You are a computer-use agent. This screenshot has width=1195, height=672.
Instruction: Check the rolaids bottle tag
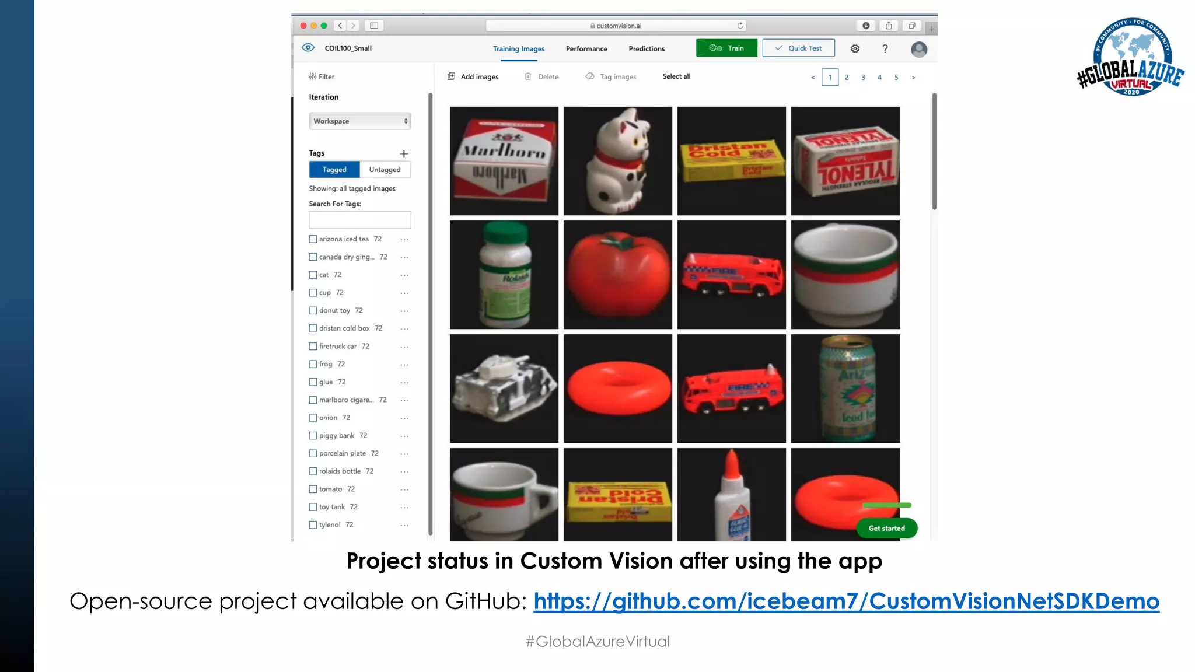(x=313, y=471)
